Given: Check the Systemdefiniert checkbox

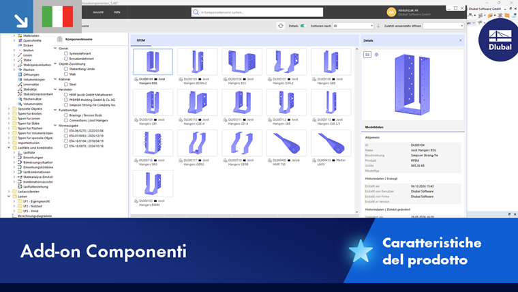Looking at the screenshot, I should pyautogui.click(x=66, y=53).
